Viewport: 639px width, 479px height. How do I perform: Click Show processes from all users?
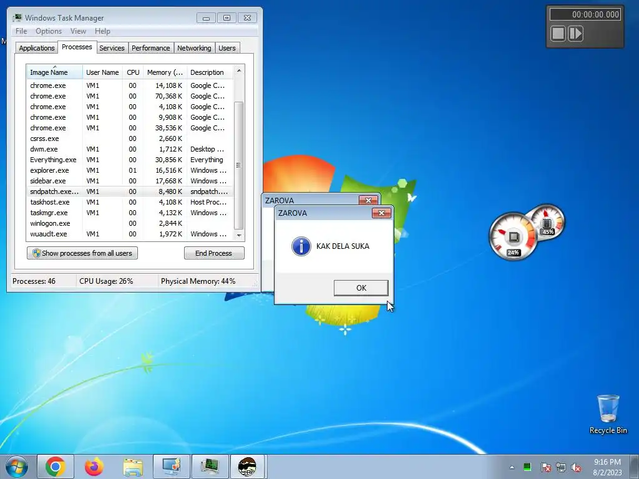coord(82,253)
